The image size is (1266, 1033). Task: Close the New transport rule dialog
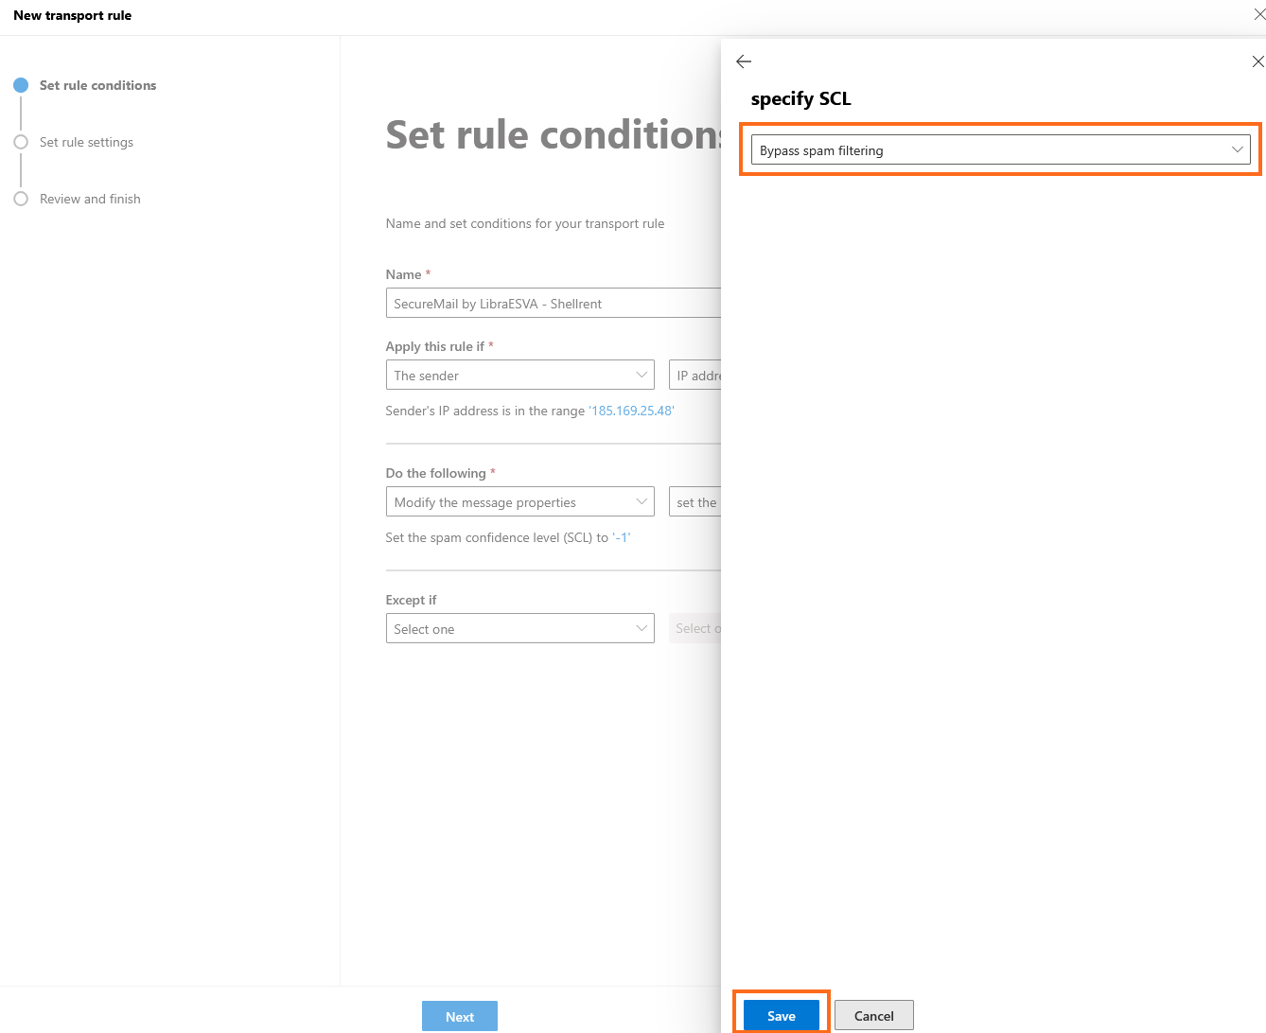tap(1259, 14)
